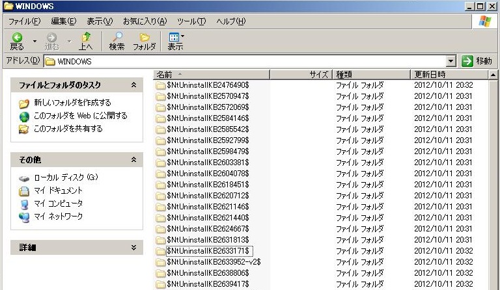Toggle the フォルダ folders pane

[144, 42]
